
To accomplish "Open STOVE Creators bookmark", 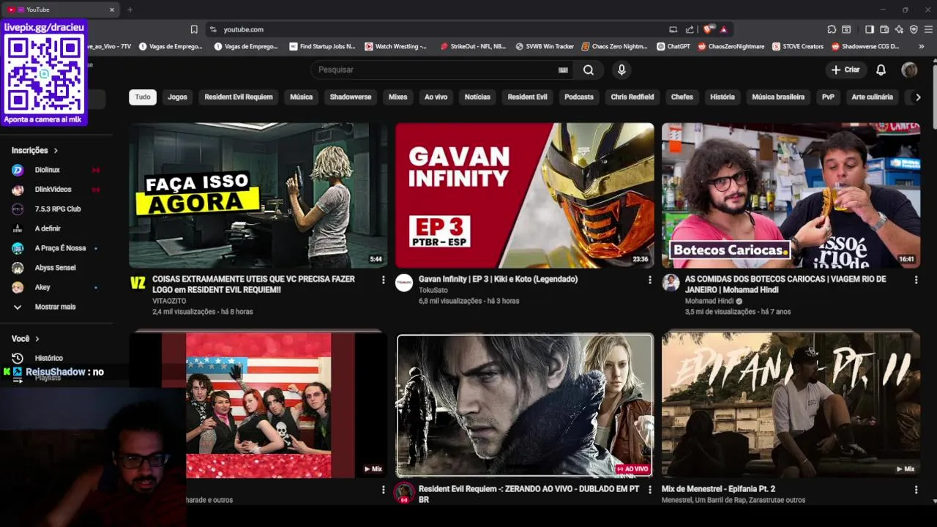I will coord(797,46).
